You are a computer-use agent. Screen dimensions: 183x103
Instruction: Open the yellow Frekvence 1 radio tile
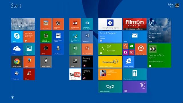click(110, 62)
